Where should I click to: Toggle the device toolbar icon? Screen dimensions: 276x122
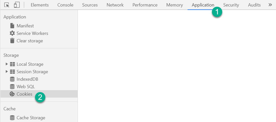tap(17, 5)
